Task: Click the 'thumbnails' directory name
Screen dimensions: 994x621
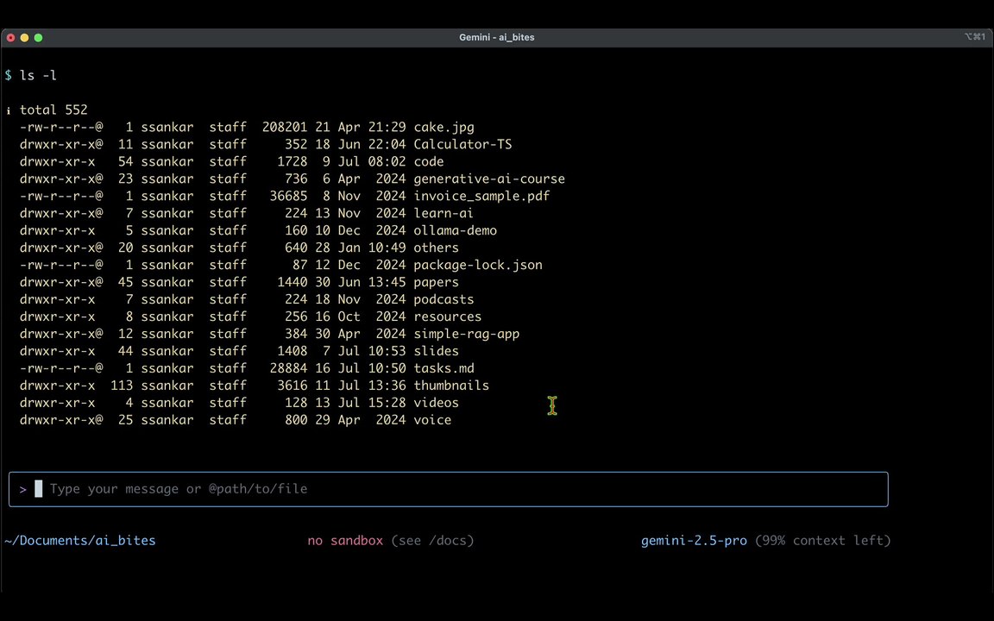Action: [x=451, y=386]
